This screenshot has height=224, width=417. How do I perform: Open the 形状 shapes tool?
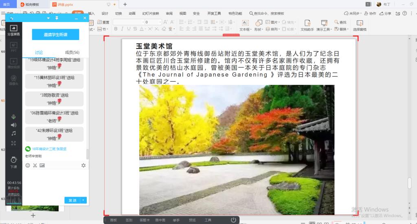(x=259, y=25)
